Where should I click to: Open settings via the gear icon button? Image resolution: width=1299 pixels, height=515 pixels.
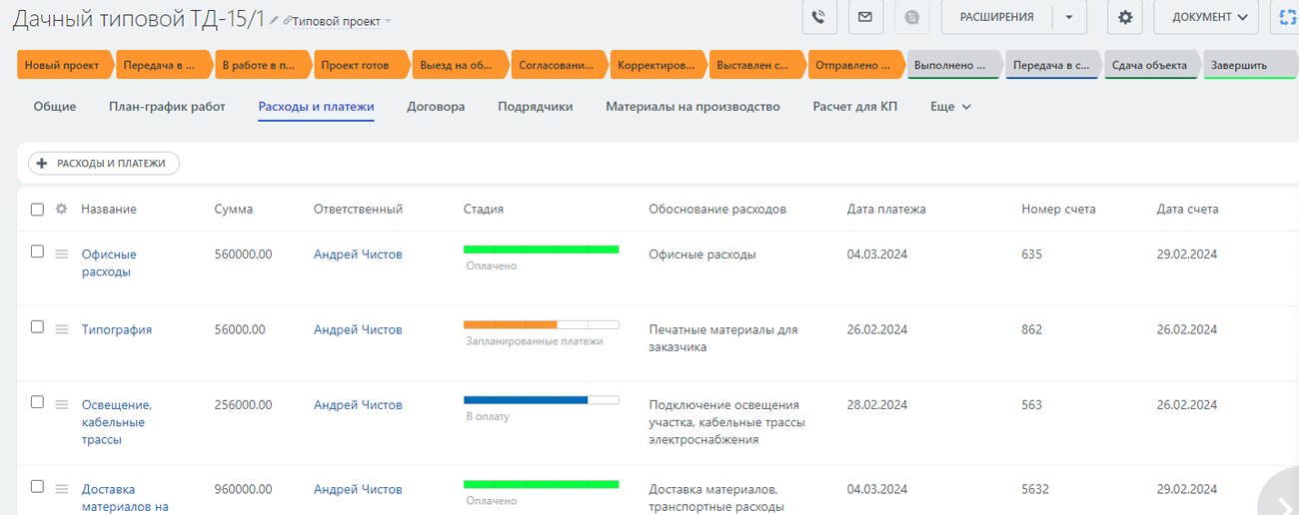1125,17
